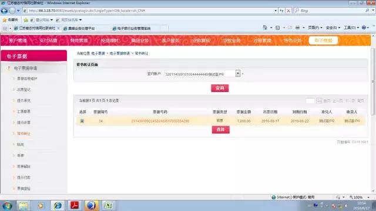
Task: Click the blue round browser taskbar icon
Action: tap(91, 206)
